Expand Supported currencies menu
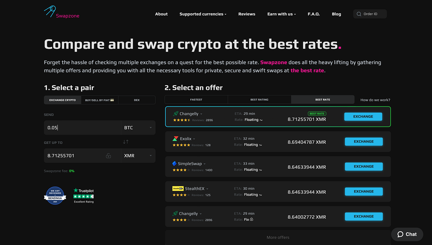Viewport: 432px width, 245px height. click(x=203, y=14)
